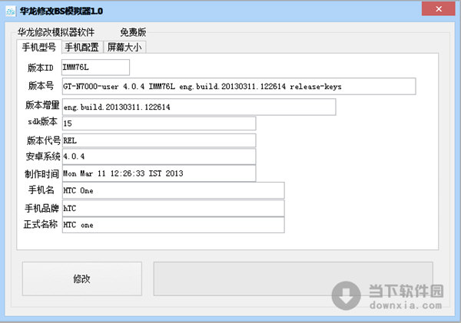Click the 手机品牌 label
This screenshot has width=461, height=323.
coord(41,208)
